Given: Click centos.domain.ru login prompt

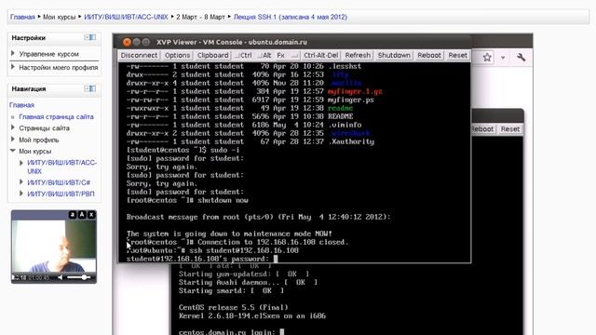Looking at the screenshot, I should tap(231, 332).
